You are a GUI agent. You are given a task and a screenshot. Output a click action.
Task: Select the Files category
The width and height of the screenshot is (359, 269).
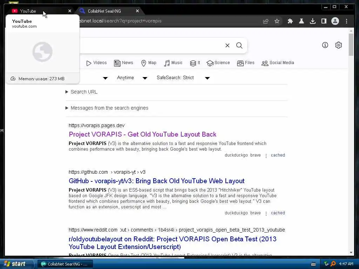[x=246, y=63]
